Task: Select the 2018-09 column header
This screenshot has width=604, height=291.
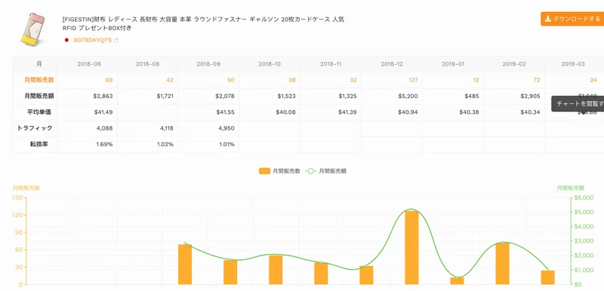Action: (x=208, y=64)
